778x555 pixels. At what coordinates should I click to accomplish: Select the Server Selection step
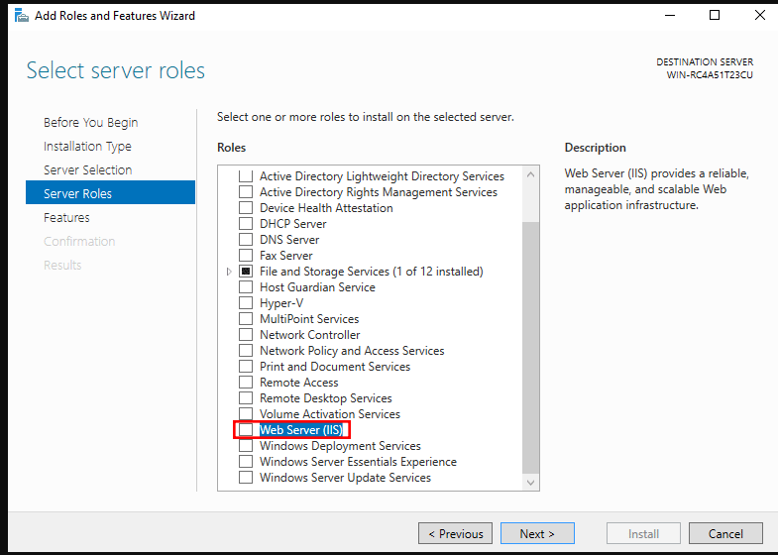click(x=88, y=170)
